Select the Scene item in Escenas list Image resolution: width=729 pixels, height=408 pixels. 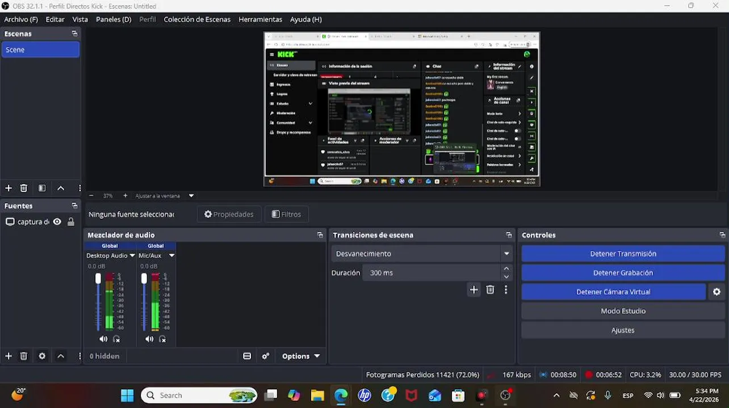(x=40, y=50)
